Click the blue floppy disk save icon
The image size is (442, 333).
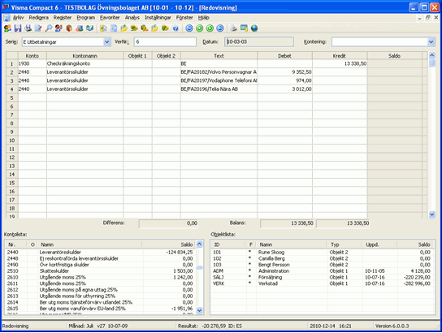tap(18, 28)
